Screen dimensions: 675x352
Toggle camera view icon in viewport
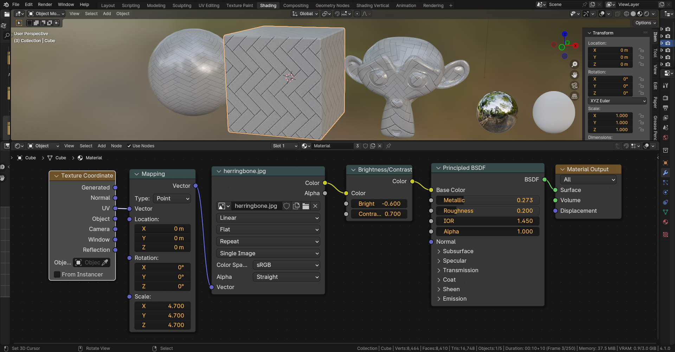click(x=574, y=85)
